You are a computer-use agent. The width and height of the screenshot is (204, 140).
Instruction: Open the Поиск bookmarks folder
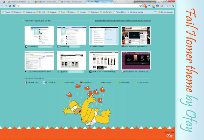[6, 12]
